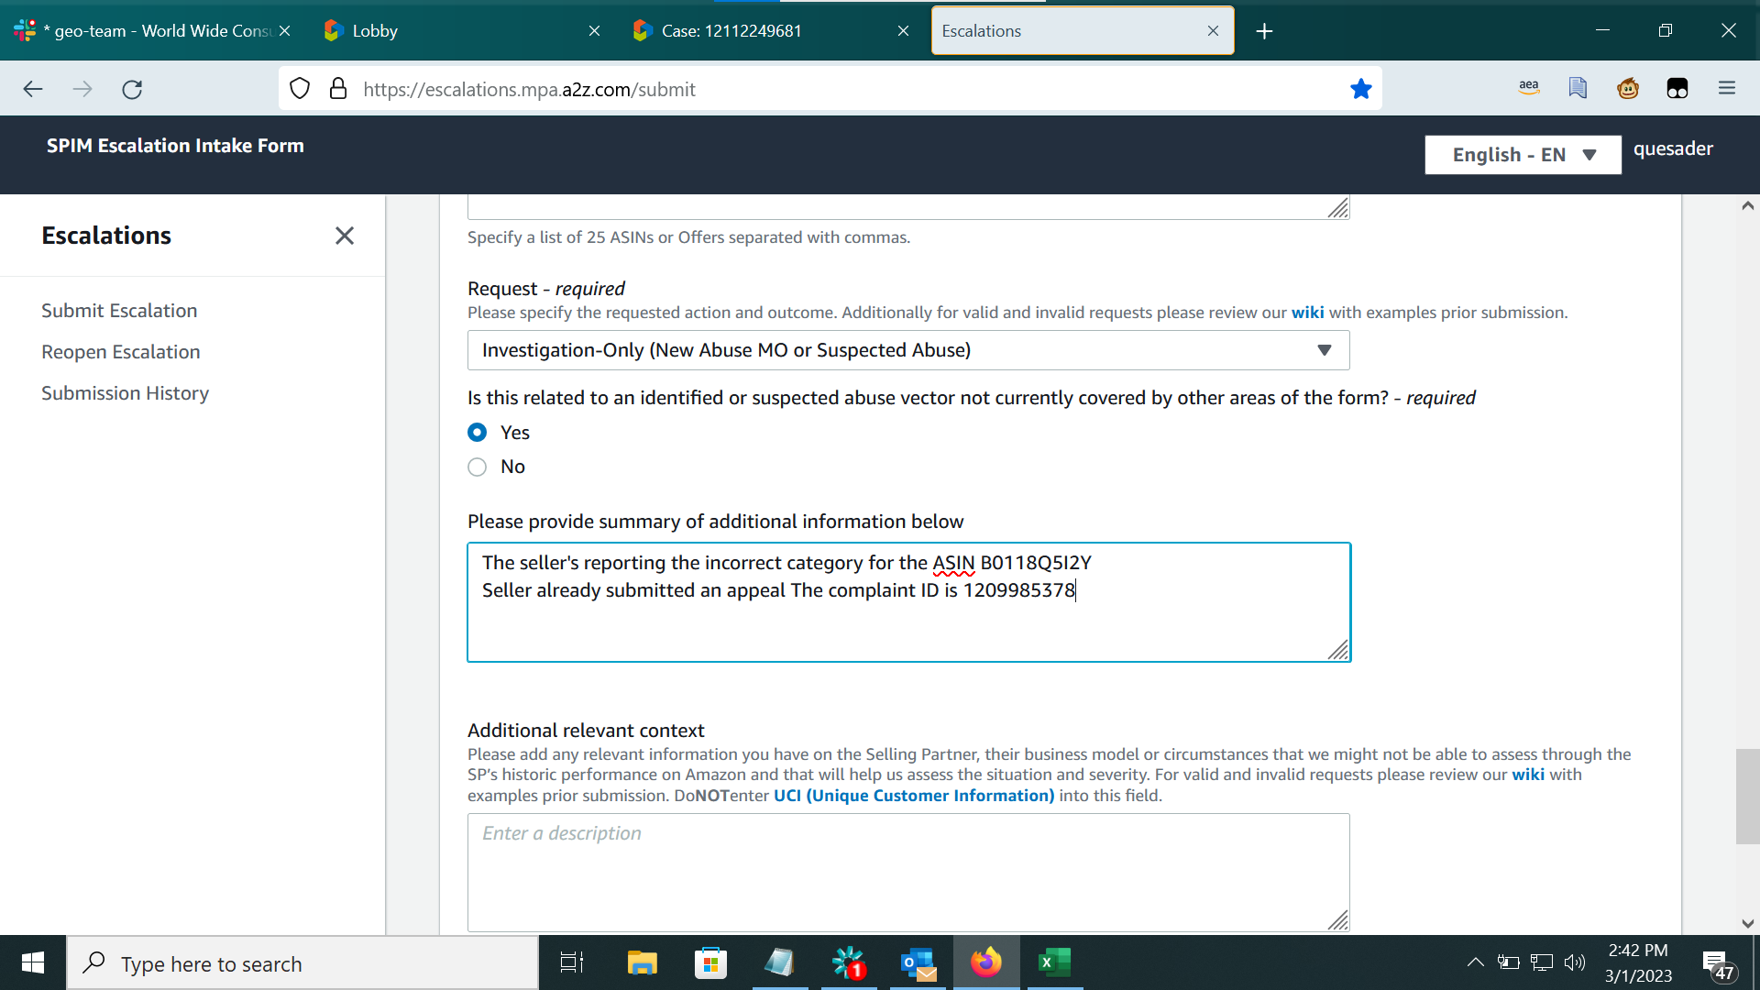Click into the summary information textarea
Image resolution: width=1760 pixels, height=990 pixels.
click(x=908, y=602)
